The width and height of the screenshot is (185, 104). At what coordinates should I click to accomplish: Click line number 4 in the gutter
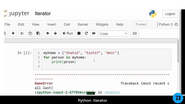39,66
